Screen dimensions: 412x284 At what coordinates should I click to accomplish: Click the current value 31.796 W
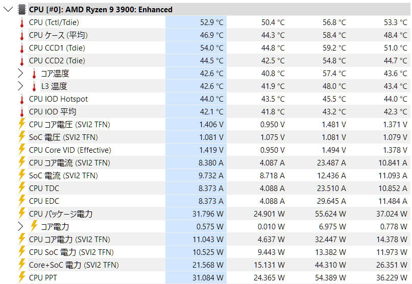tap(208, 214)
